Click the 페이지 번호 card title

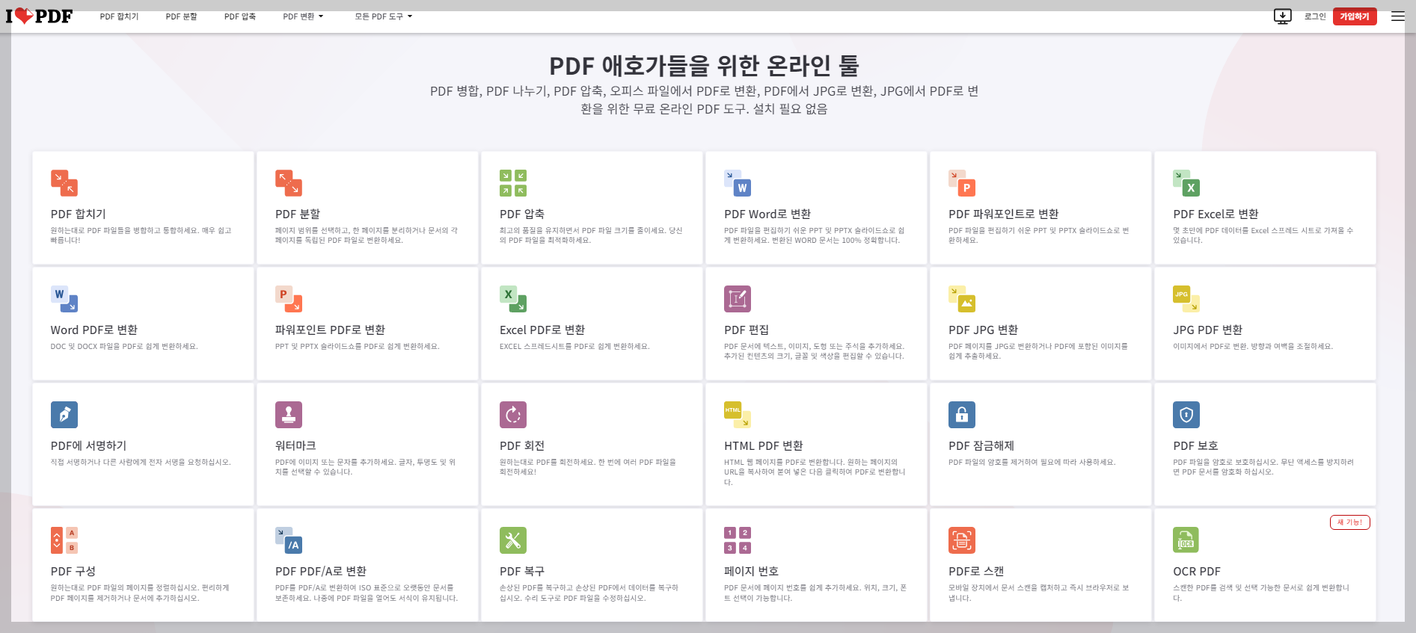(x=751, y=571)
